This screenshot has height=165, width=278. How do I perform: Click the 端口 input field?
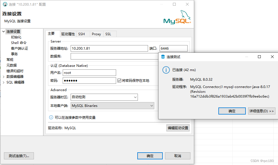(173, 48)
